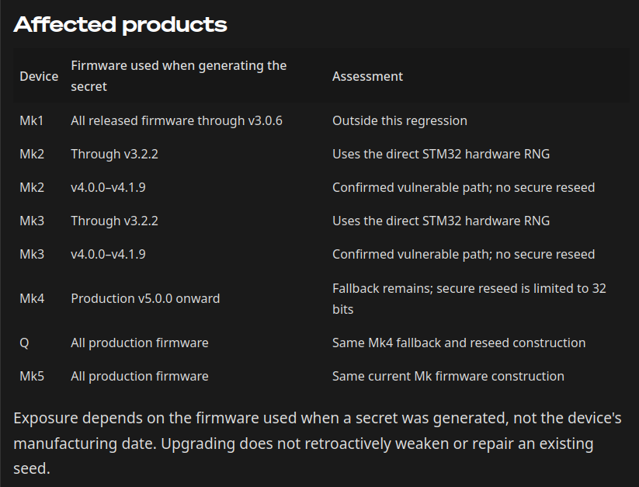Click 'All released firmware through v3.0.6' cell
The height and width of the screenshot is (487, 639).
click(x=176, y=120)
